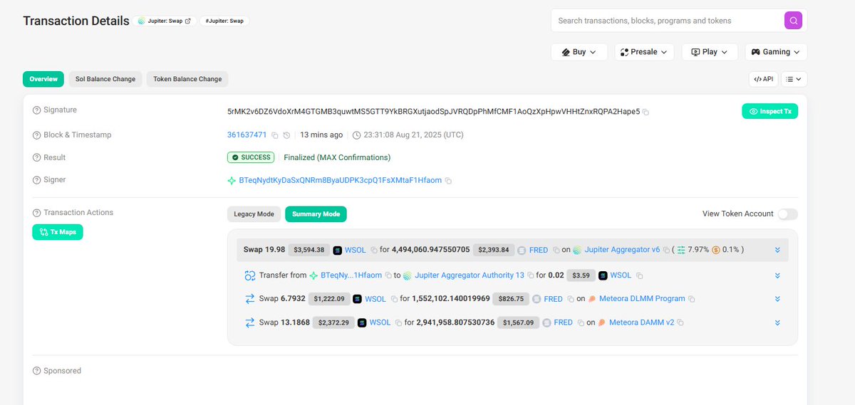
Task: Click help icon next to Signature
Action: tap(36, 110)
